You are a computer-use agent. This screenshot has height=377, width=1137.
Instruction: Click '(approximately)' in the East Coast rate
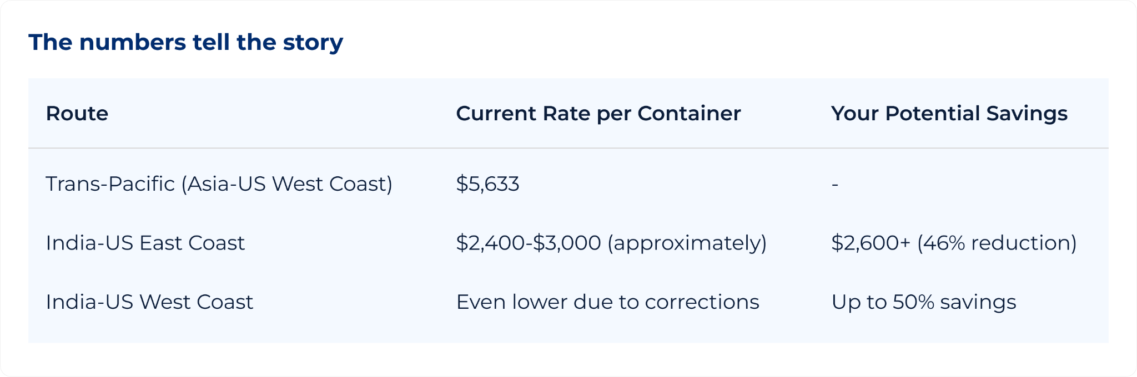(687, 243)
